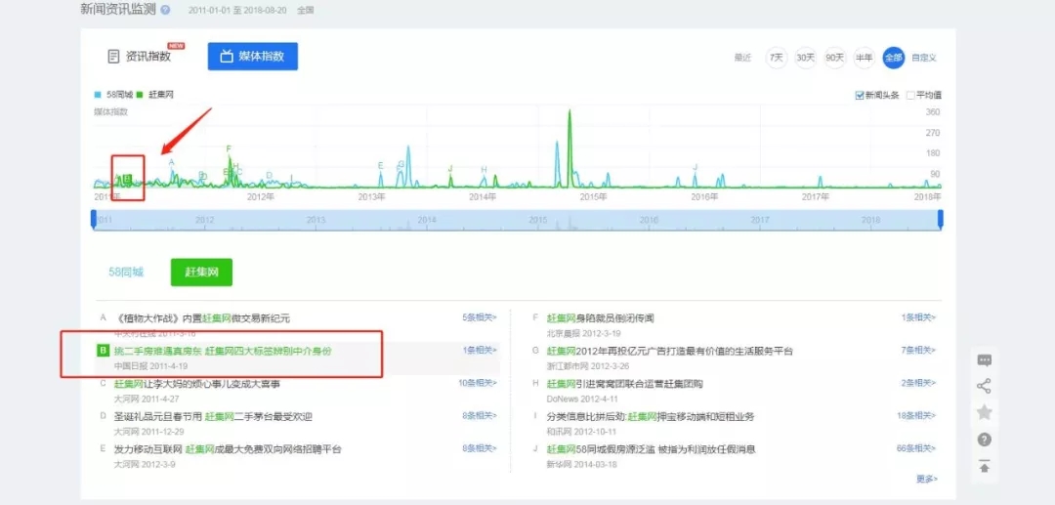Click the 赶集网 green legend swatch
This screenshot has width=1055, height=505.
pyautogui.click(x=140, y=96)
